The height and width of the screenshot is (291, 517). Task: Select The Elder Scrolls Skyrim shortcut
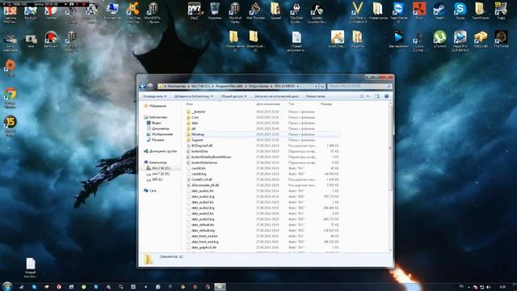(x=296, y=13)
